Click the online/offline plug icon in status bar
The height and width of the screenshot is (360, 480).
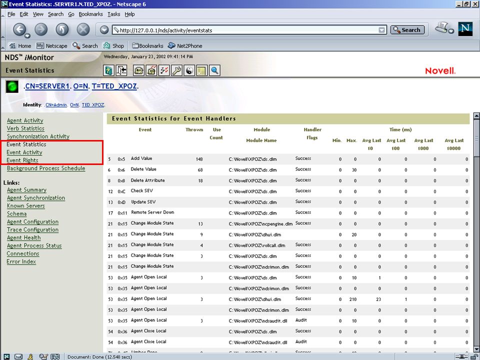pos(461,356)
